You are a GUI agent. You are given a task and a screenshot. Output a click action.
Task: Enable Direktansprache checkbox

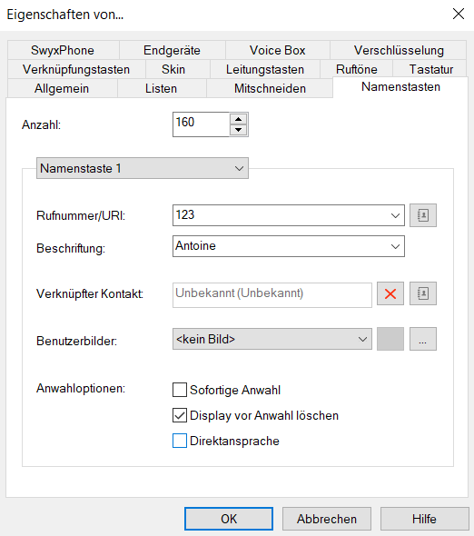point(180,441)
